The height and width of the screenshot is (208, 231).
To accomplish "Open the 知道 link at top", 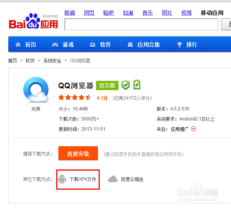I will pyautogui.click(x=128, y=13).
